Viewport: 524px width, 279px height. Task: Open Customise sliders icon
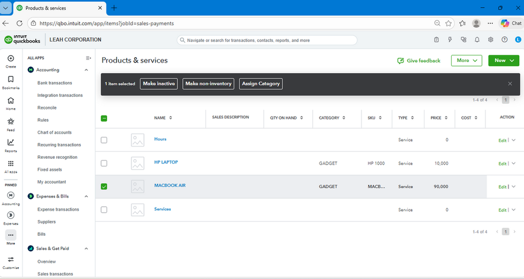tap(11, 260)
